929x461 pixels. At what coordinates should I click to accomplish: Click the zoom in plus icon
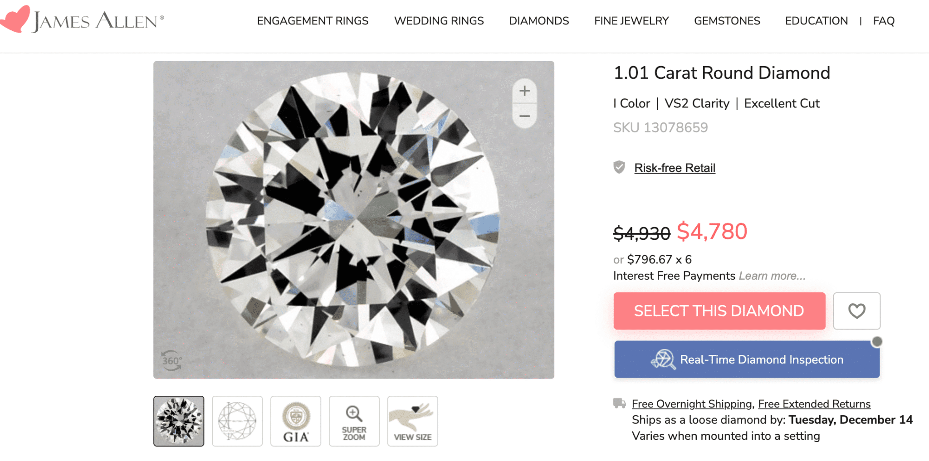(x=524, y=91)
